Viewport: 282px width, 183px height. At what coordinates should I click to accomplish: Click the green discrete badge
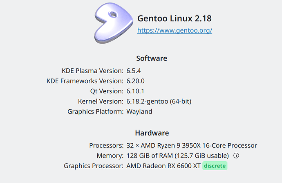(215, 166)
